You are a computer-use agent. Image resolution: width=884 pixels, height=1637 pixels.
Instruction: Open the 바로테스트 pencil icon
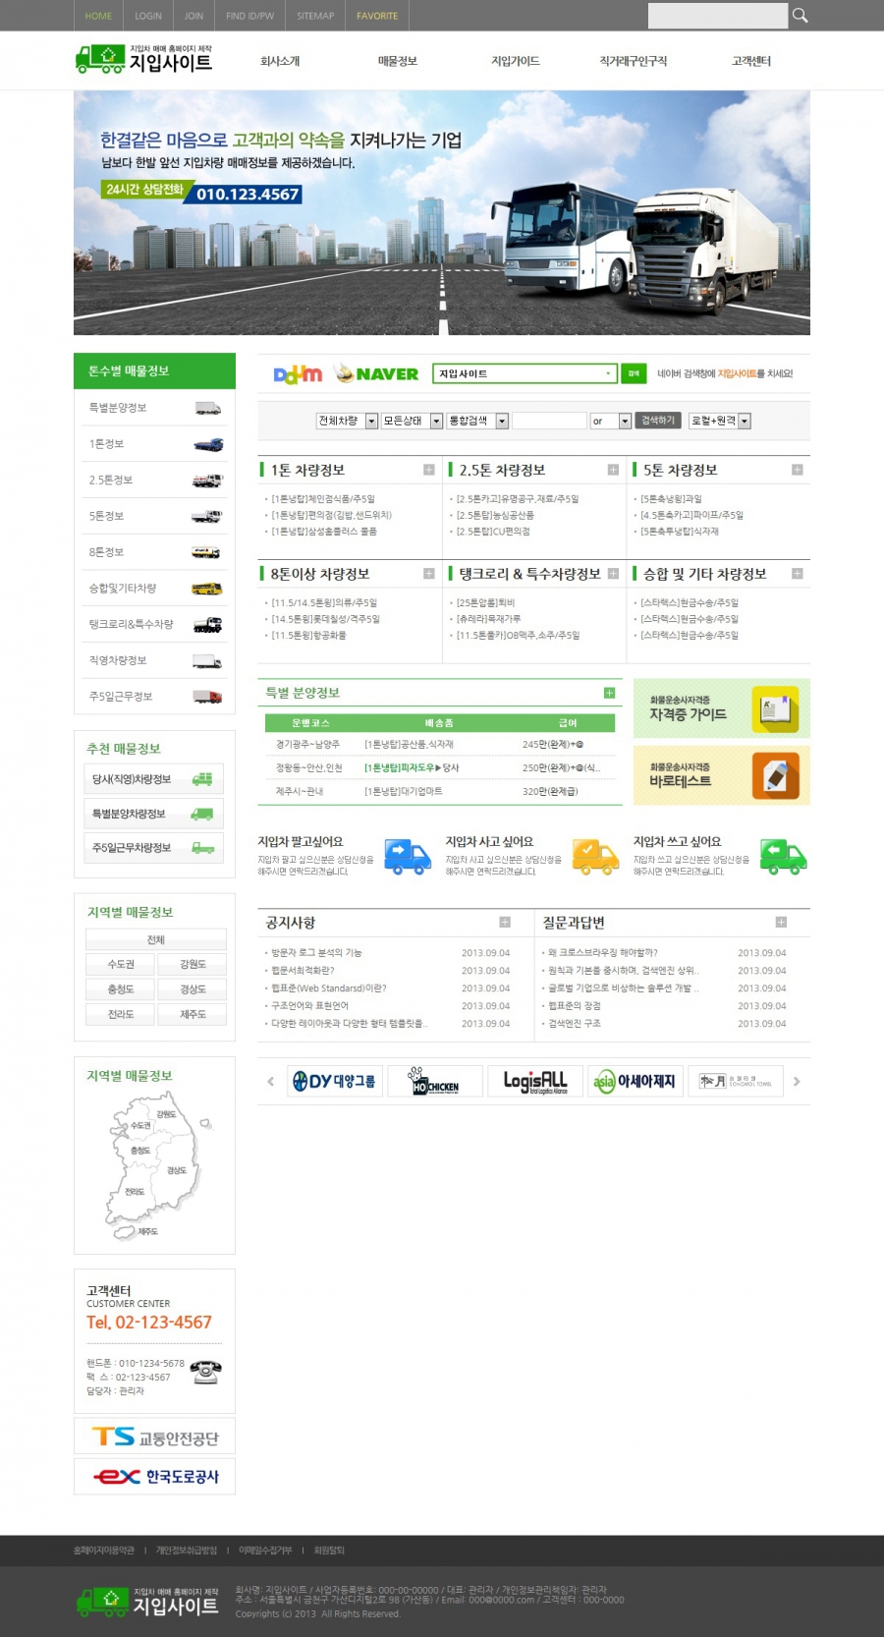(775, 775)
